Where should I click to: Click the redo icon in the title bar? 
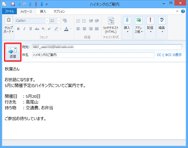tap(24, 4)
